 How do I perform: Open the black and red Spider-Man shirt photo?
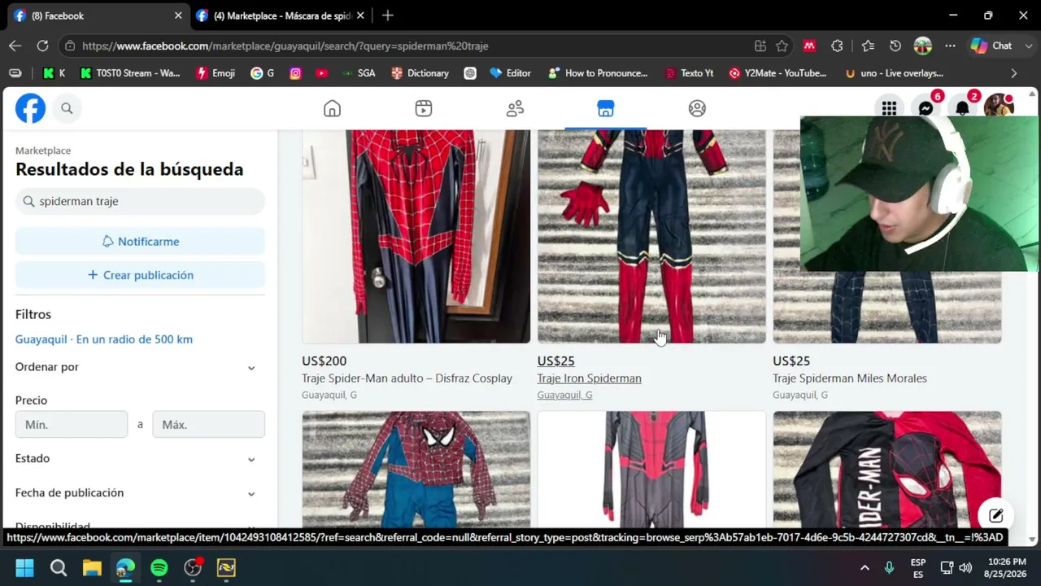[x=887, y=470]
